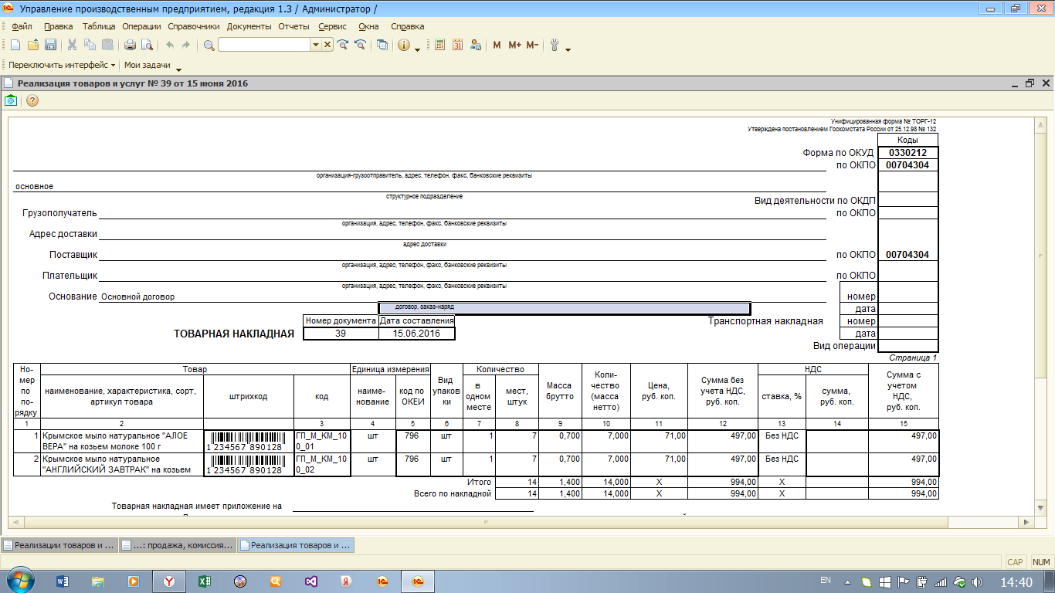This screenshot has height=593, width=1055.
Task: Open the Документы menu
Action: pos(249,26)
